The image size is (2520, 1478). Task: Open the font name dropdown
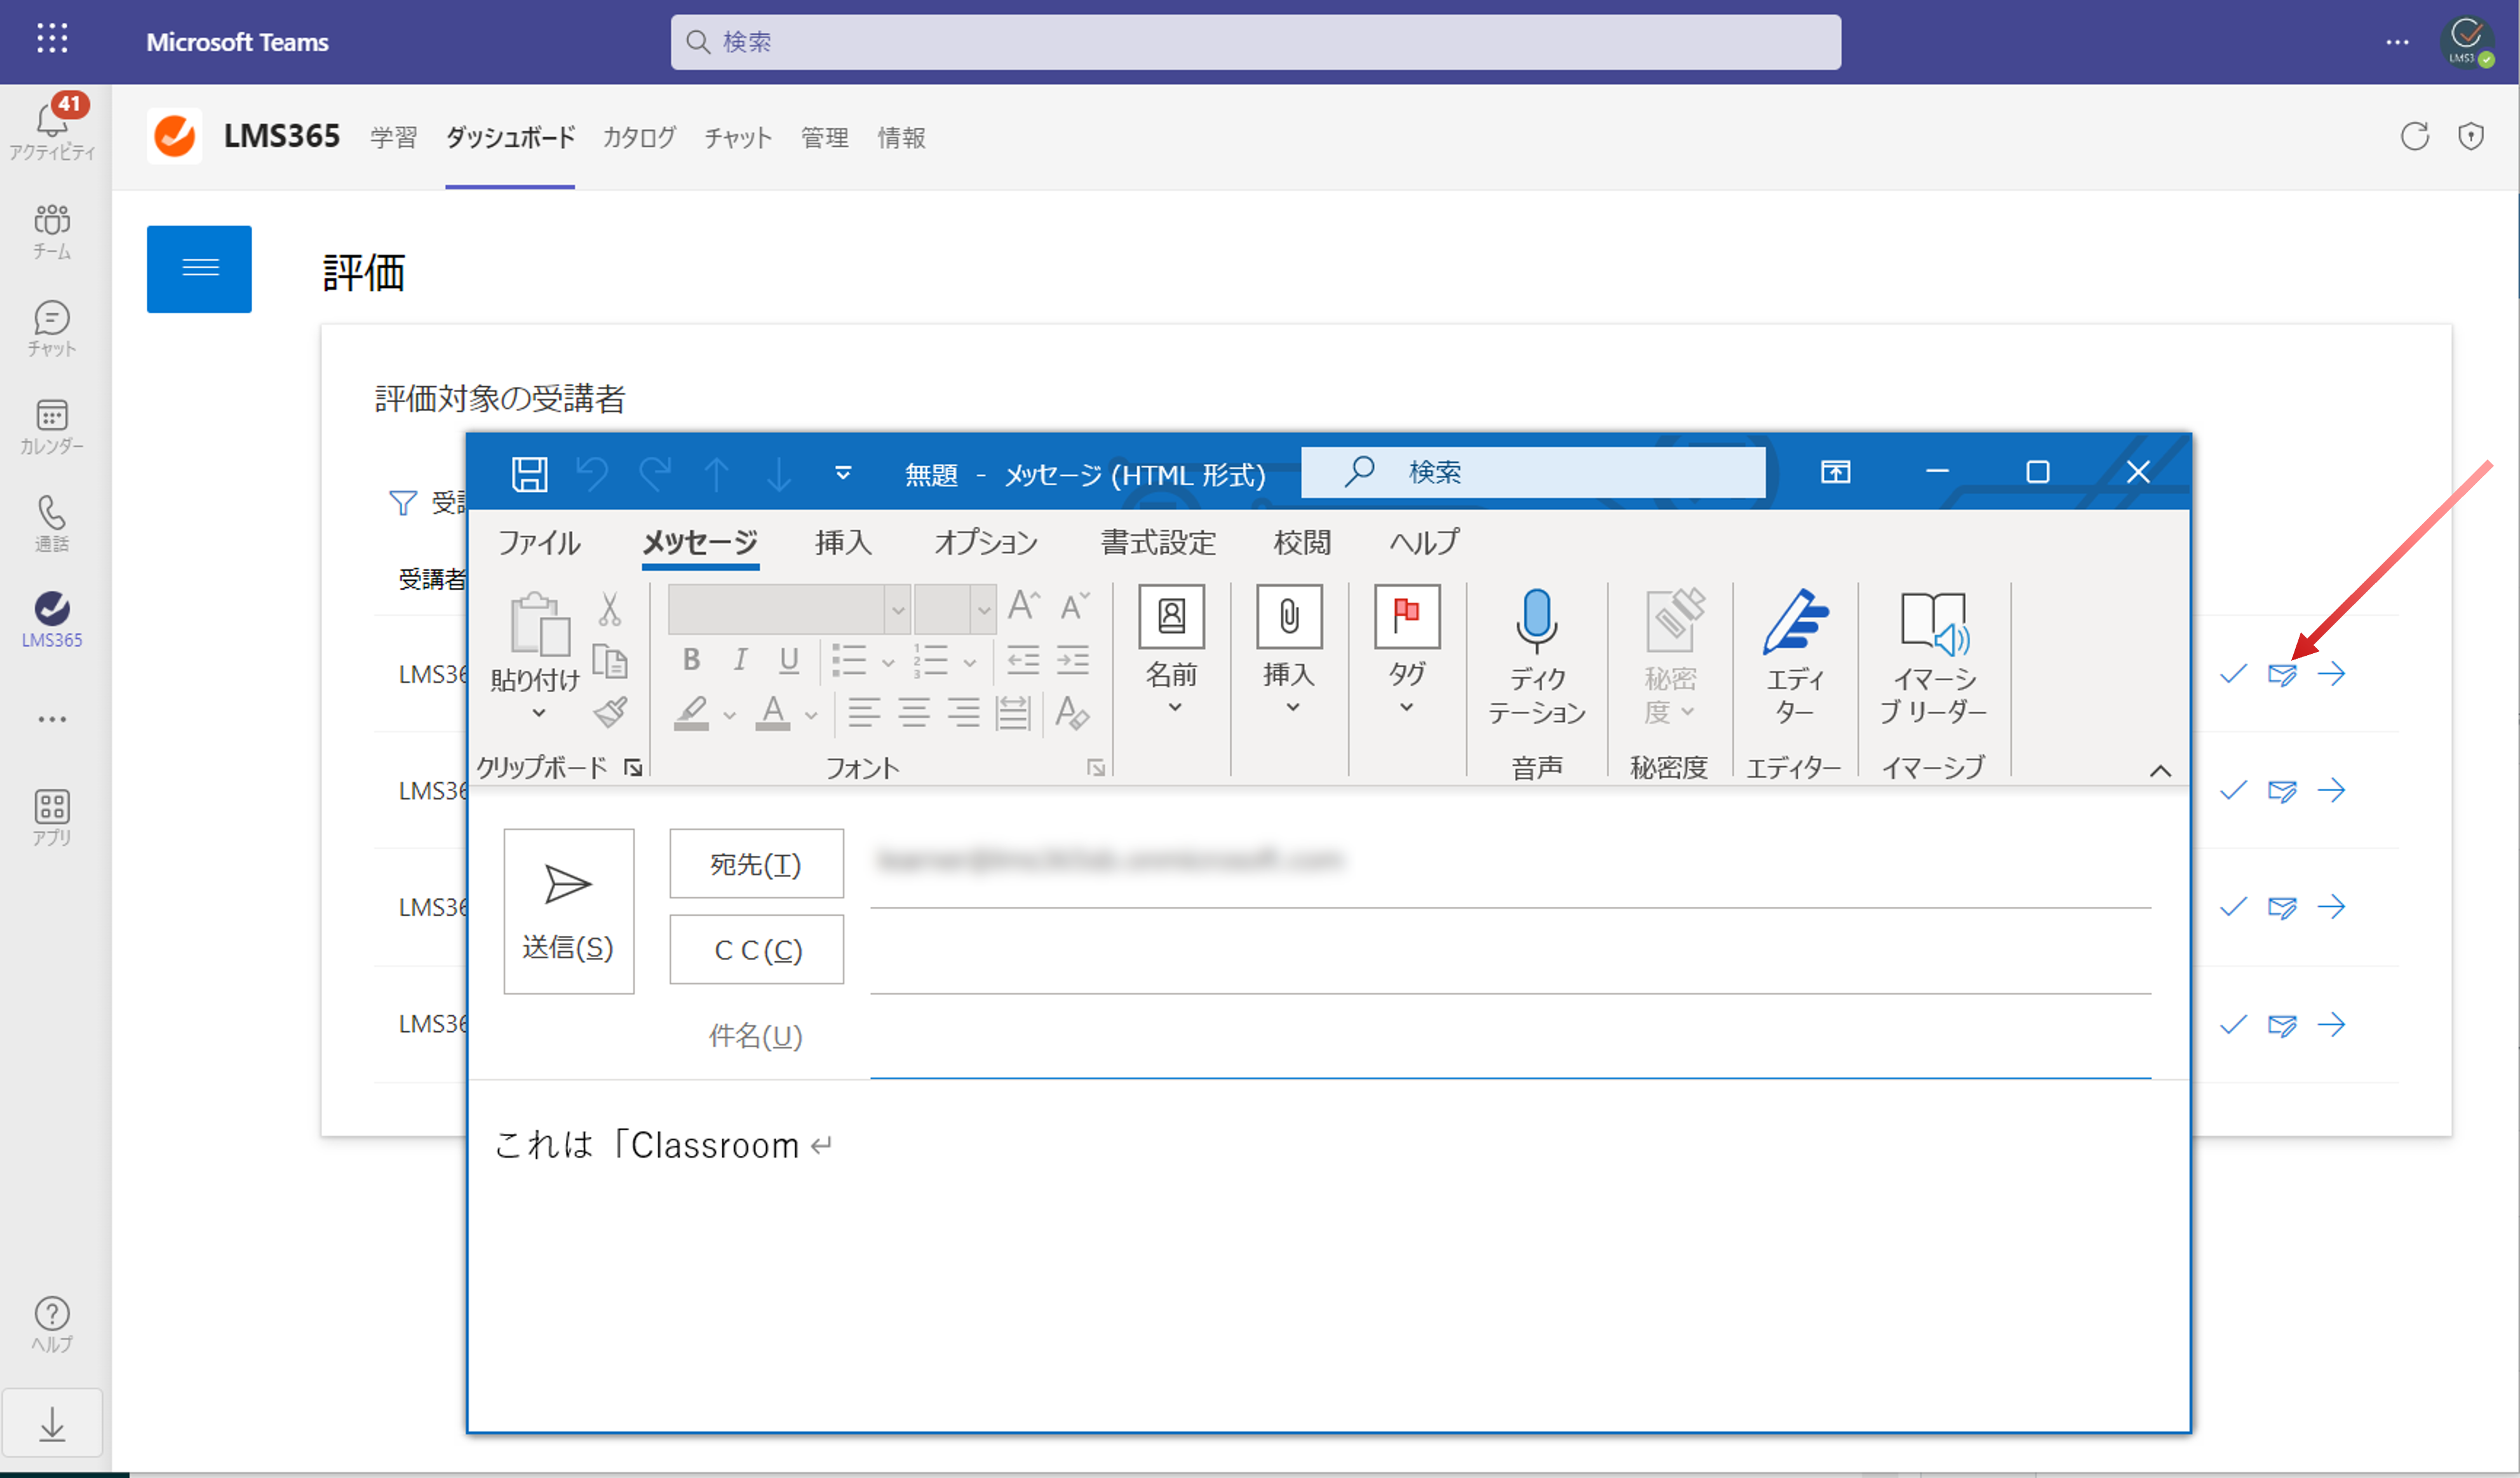click(x=897, y=609)
